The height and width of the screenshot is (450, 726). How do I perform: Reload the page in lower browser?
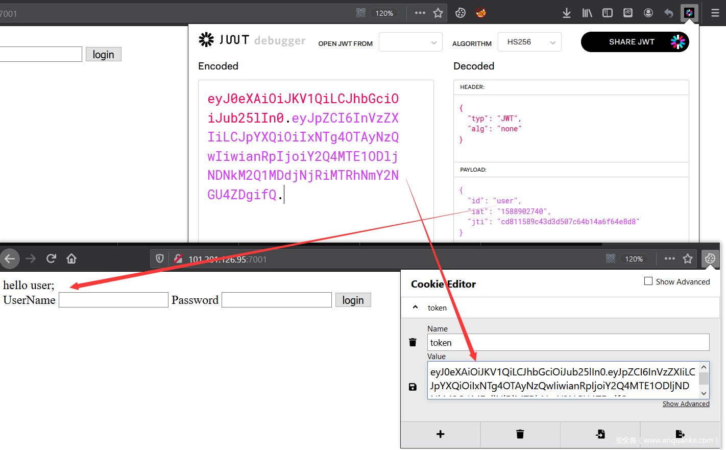tap(51, 258)
